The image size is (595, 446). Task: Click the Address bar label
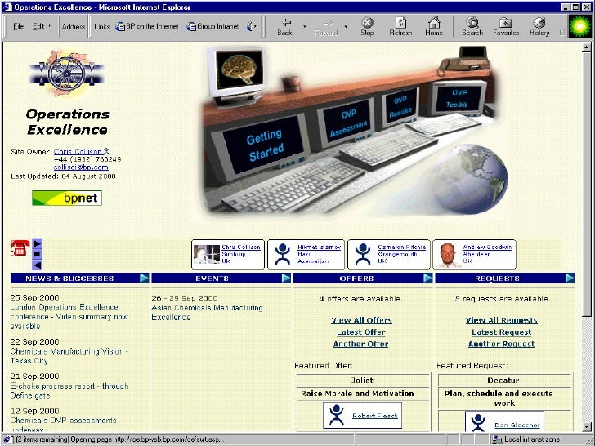[74, 26]
